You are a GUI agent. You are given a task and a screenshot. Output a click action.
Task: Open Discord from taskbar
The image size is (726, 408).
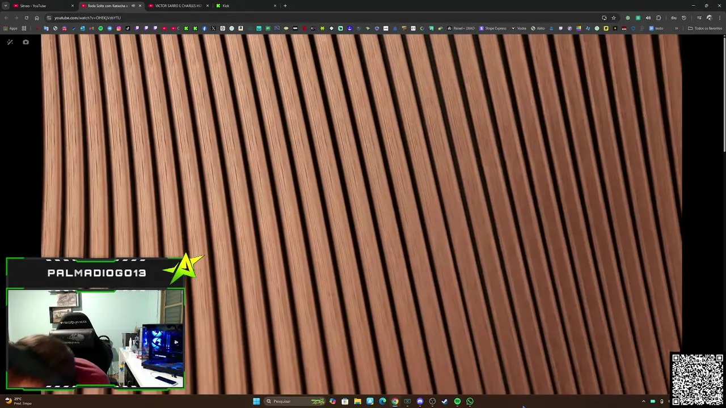tap(420, 401)
